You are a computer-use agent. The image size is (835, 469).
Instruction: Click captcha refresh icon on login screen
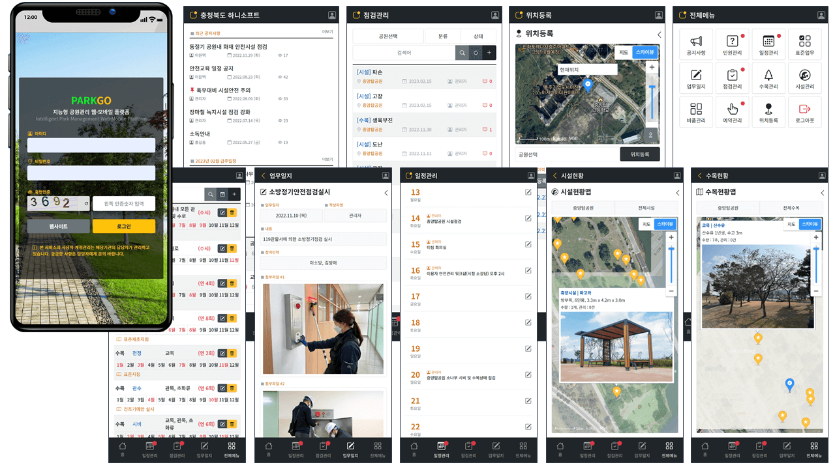coord(86,204)
